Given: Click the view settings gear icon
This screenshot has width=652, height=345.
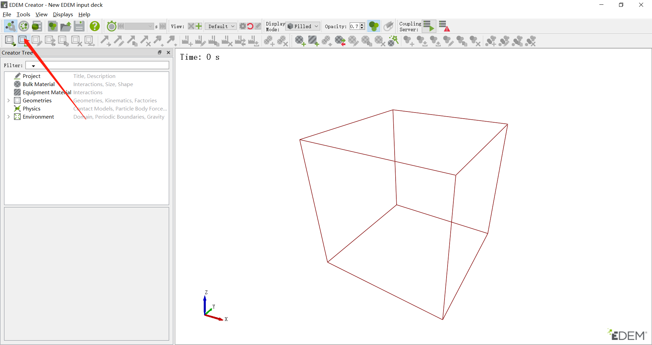Looking at the screenshot, I should [x=242, y=26].
